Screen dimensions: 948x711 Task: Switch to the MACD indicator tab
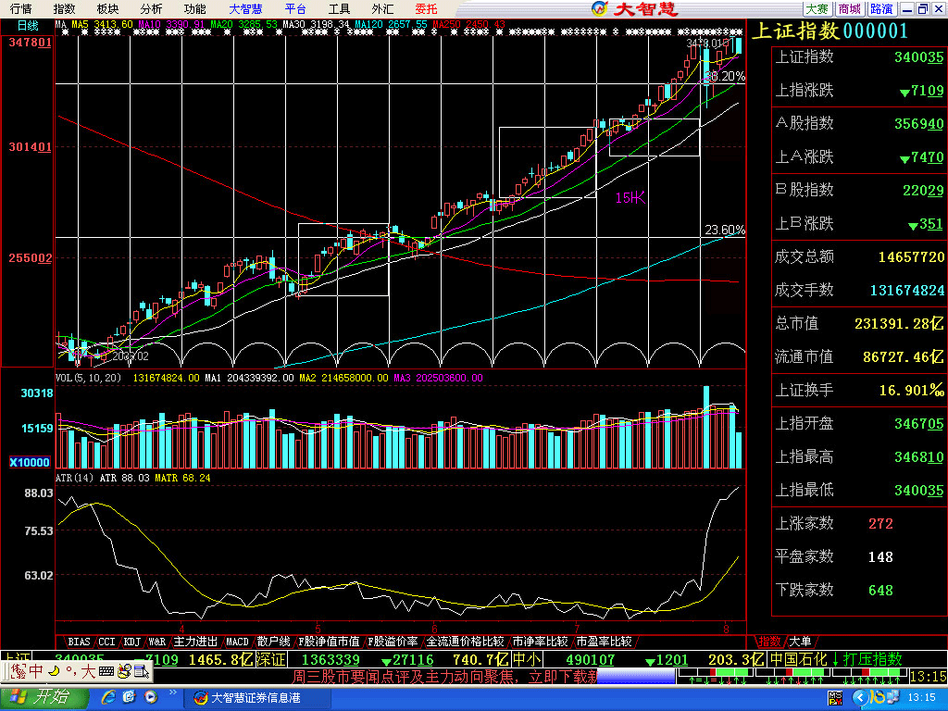pyautogui.click(x=237, y=642)
